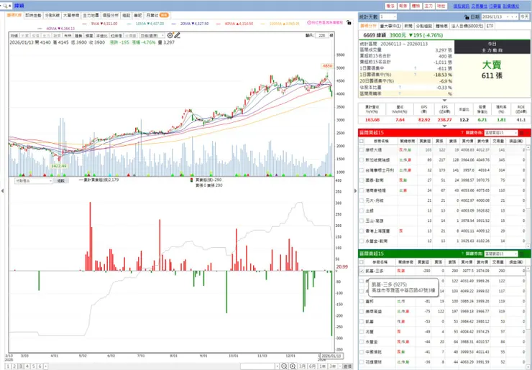The height and width of the screenshot is (370, 532).
Task: Click the 6669 緯穎 stock title
Action: pyautogui.click(x=375, y=35)
